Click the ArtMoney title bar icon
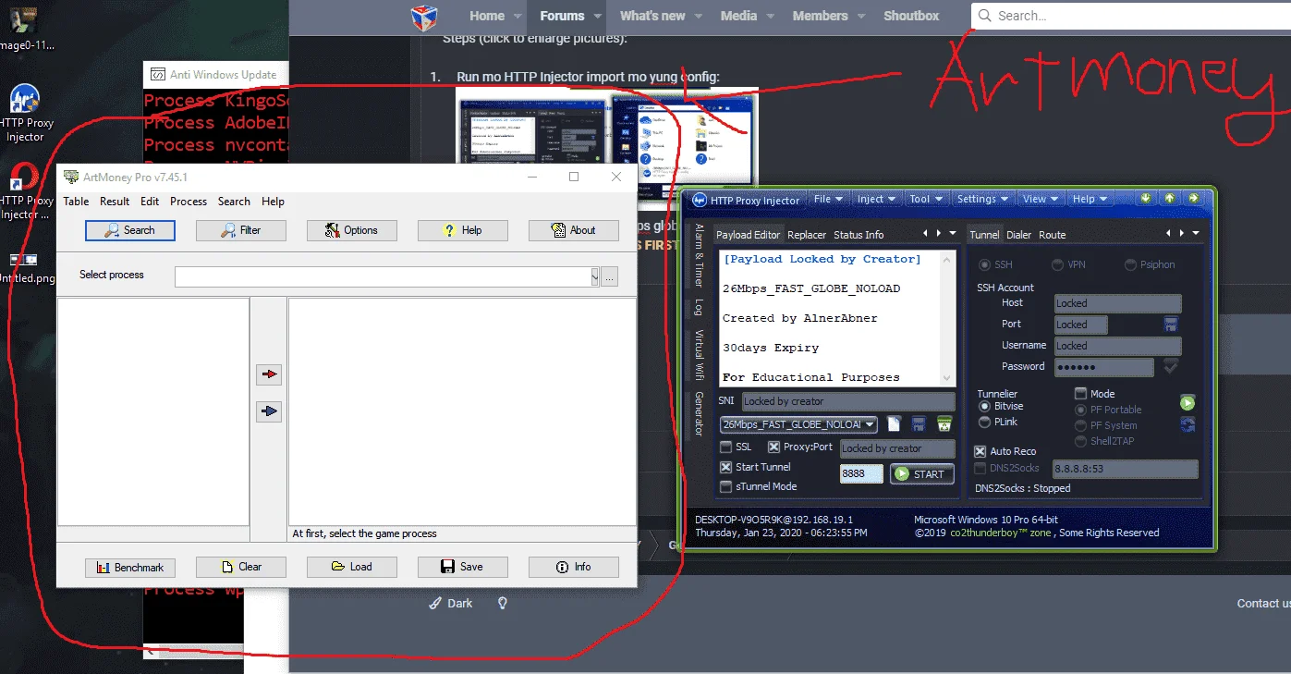The image size is (1291, 674). [x=71, y=177]
